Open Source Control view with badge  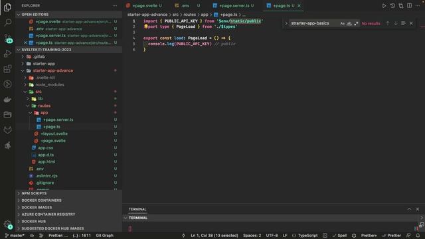tap(7, 39)
